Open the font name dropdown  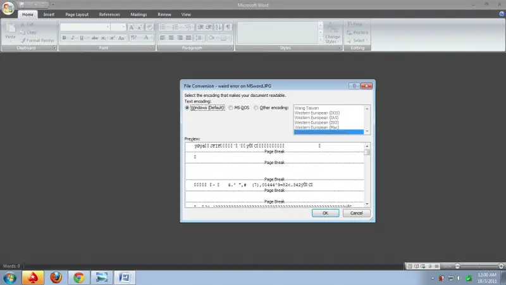[108, 27]
